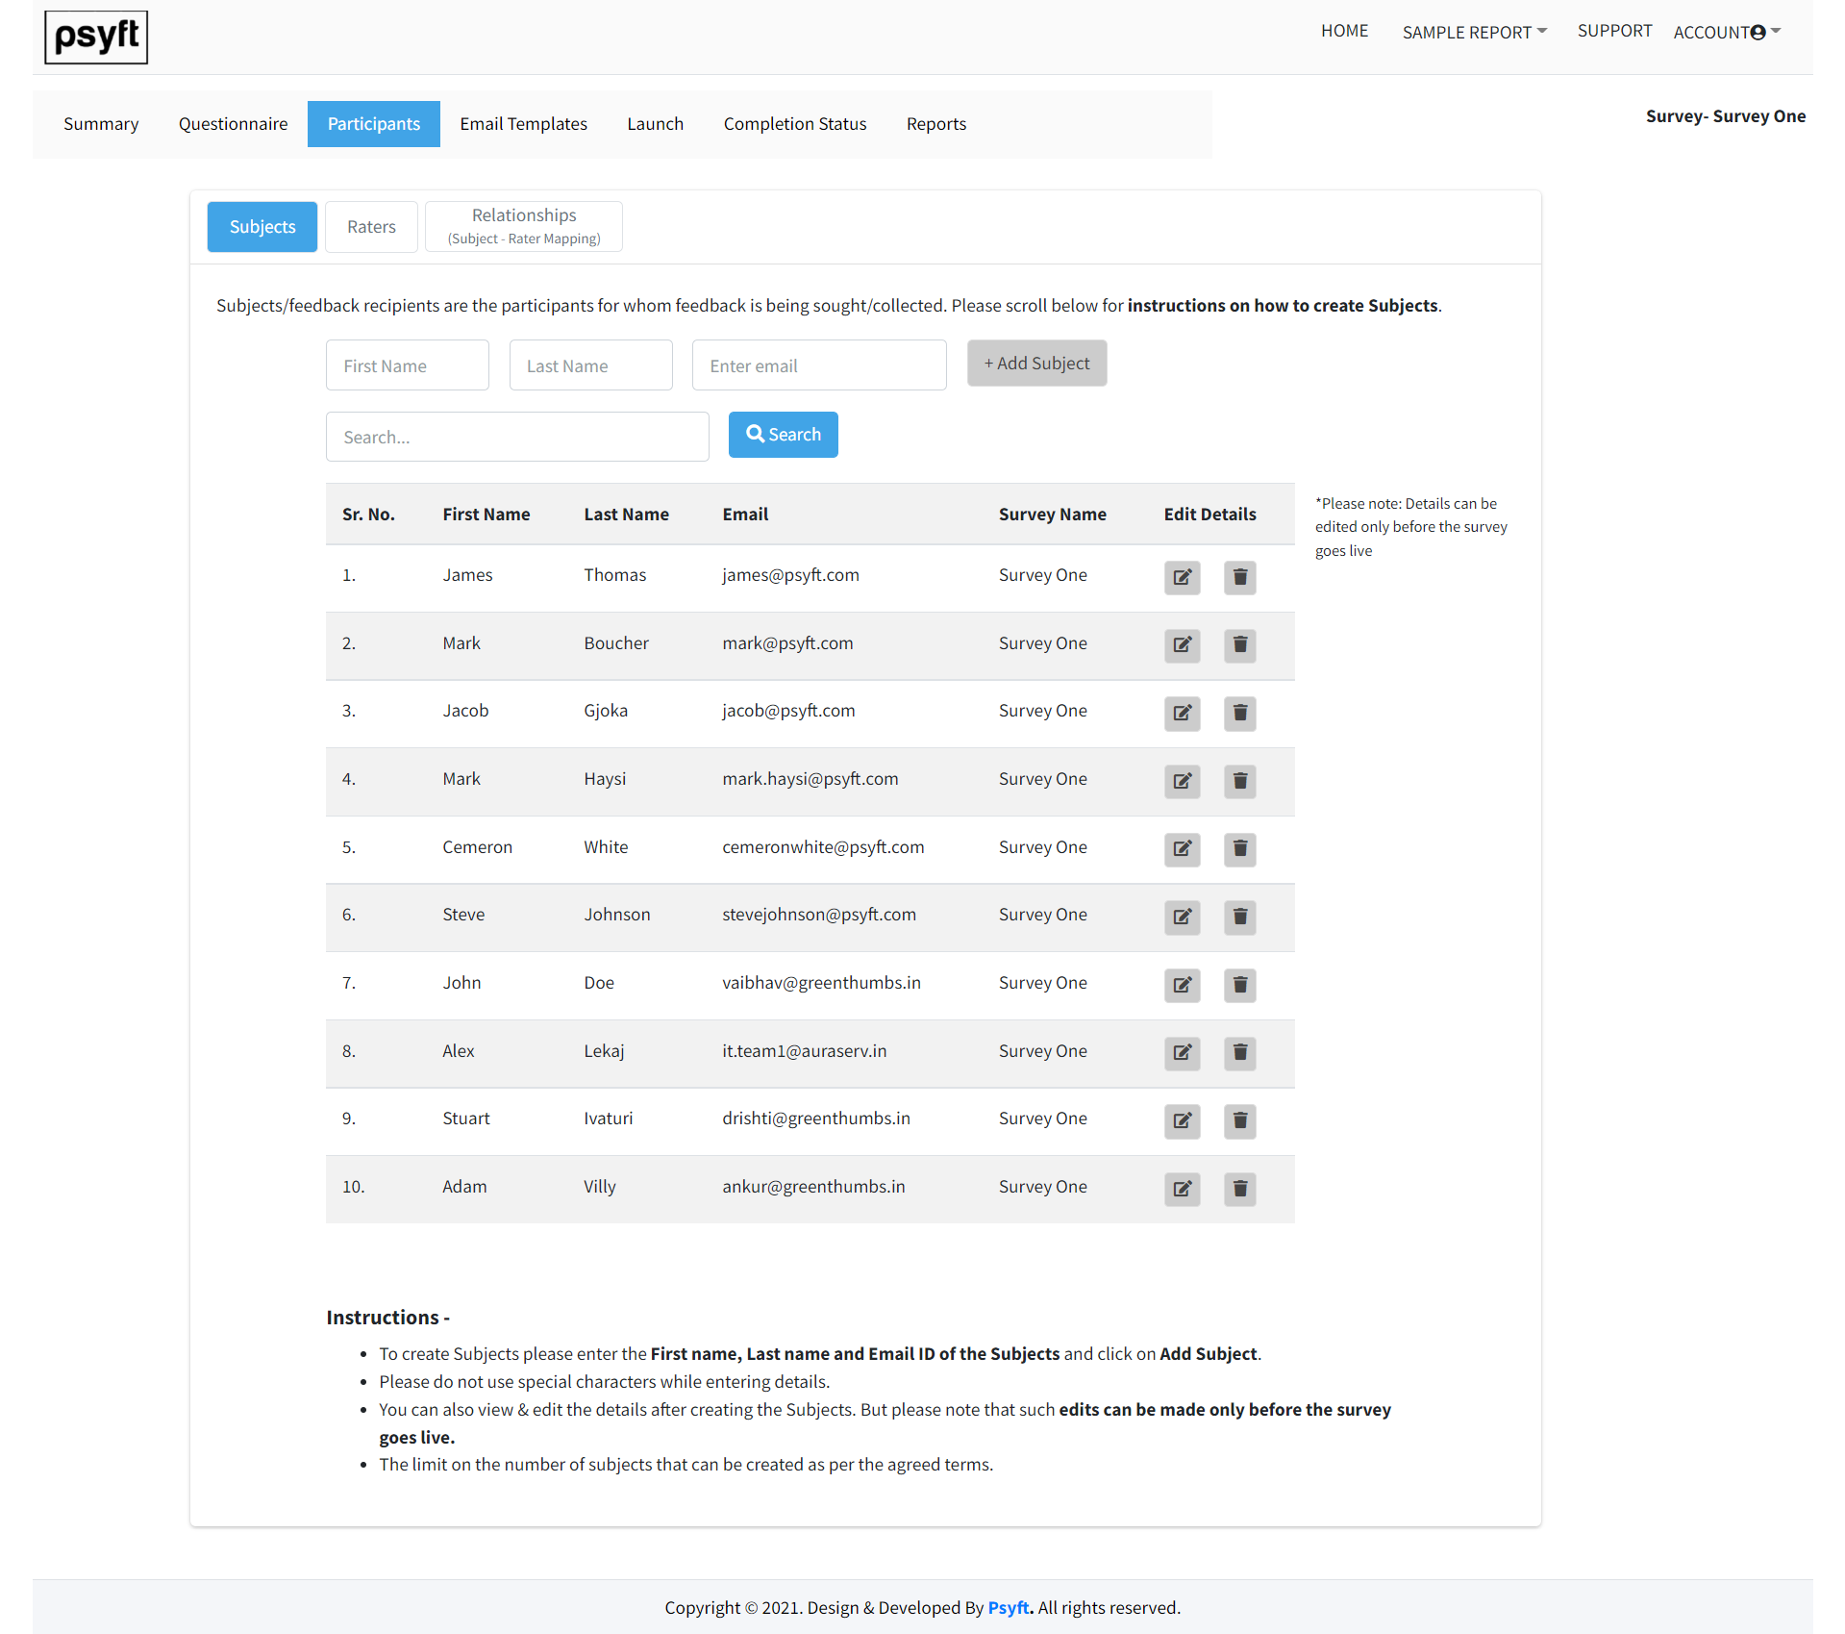This screenshot has width=1845, height=1634.
Task: Click the Instructions heading
Action: (x=387, y=1318)
